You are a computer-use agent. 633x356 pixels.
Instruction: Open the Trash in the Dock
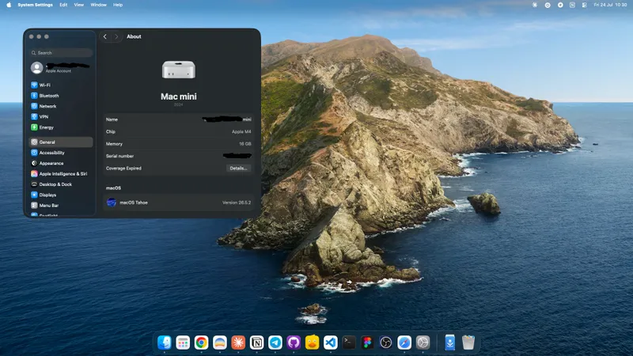coord(468,343)
